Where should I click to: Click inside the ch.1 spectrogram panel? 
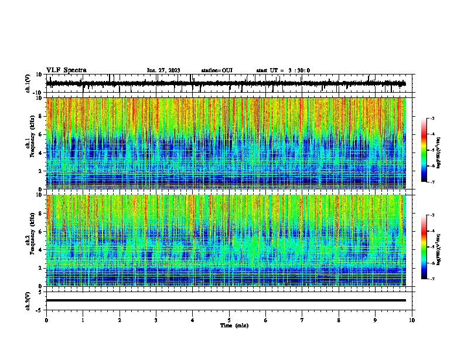[x=230, y=143]
